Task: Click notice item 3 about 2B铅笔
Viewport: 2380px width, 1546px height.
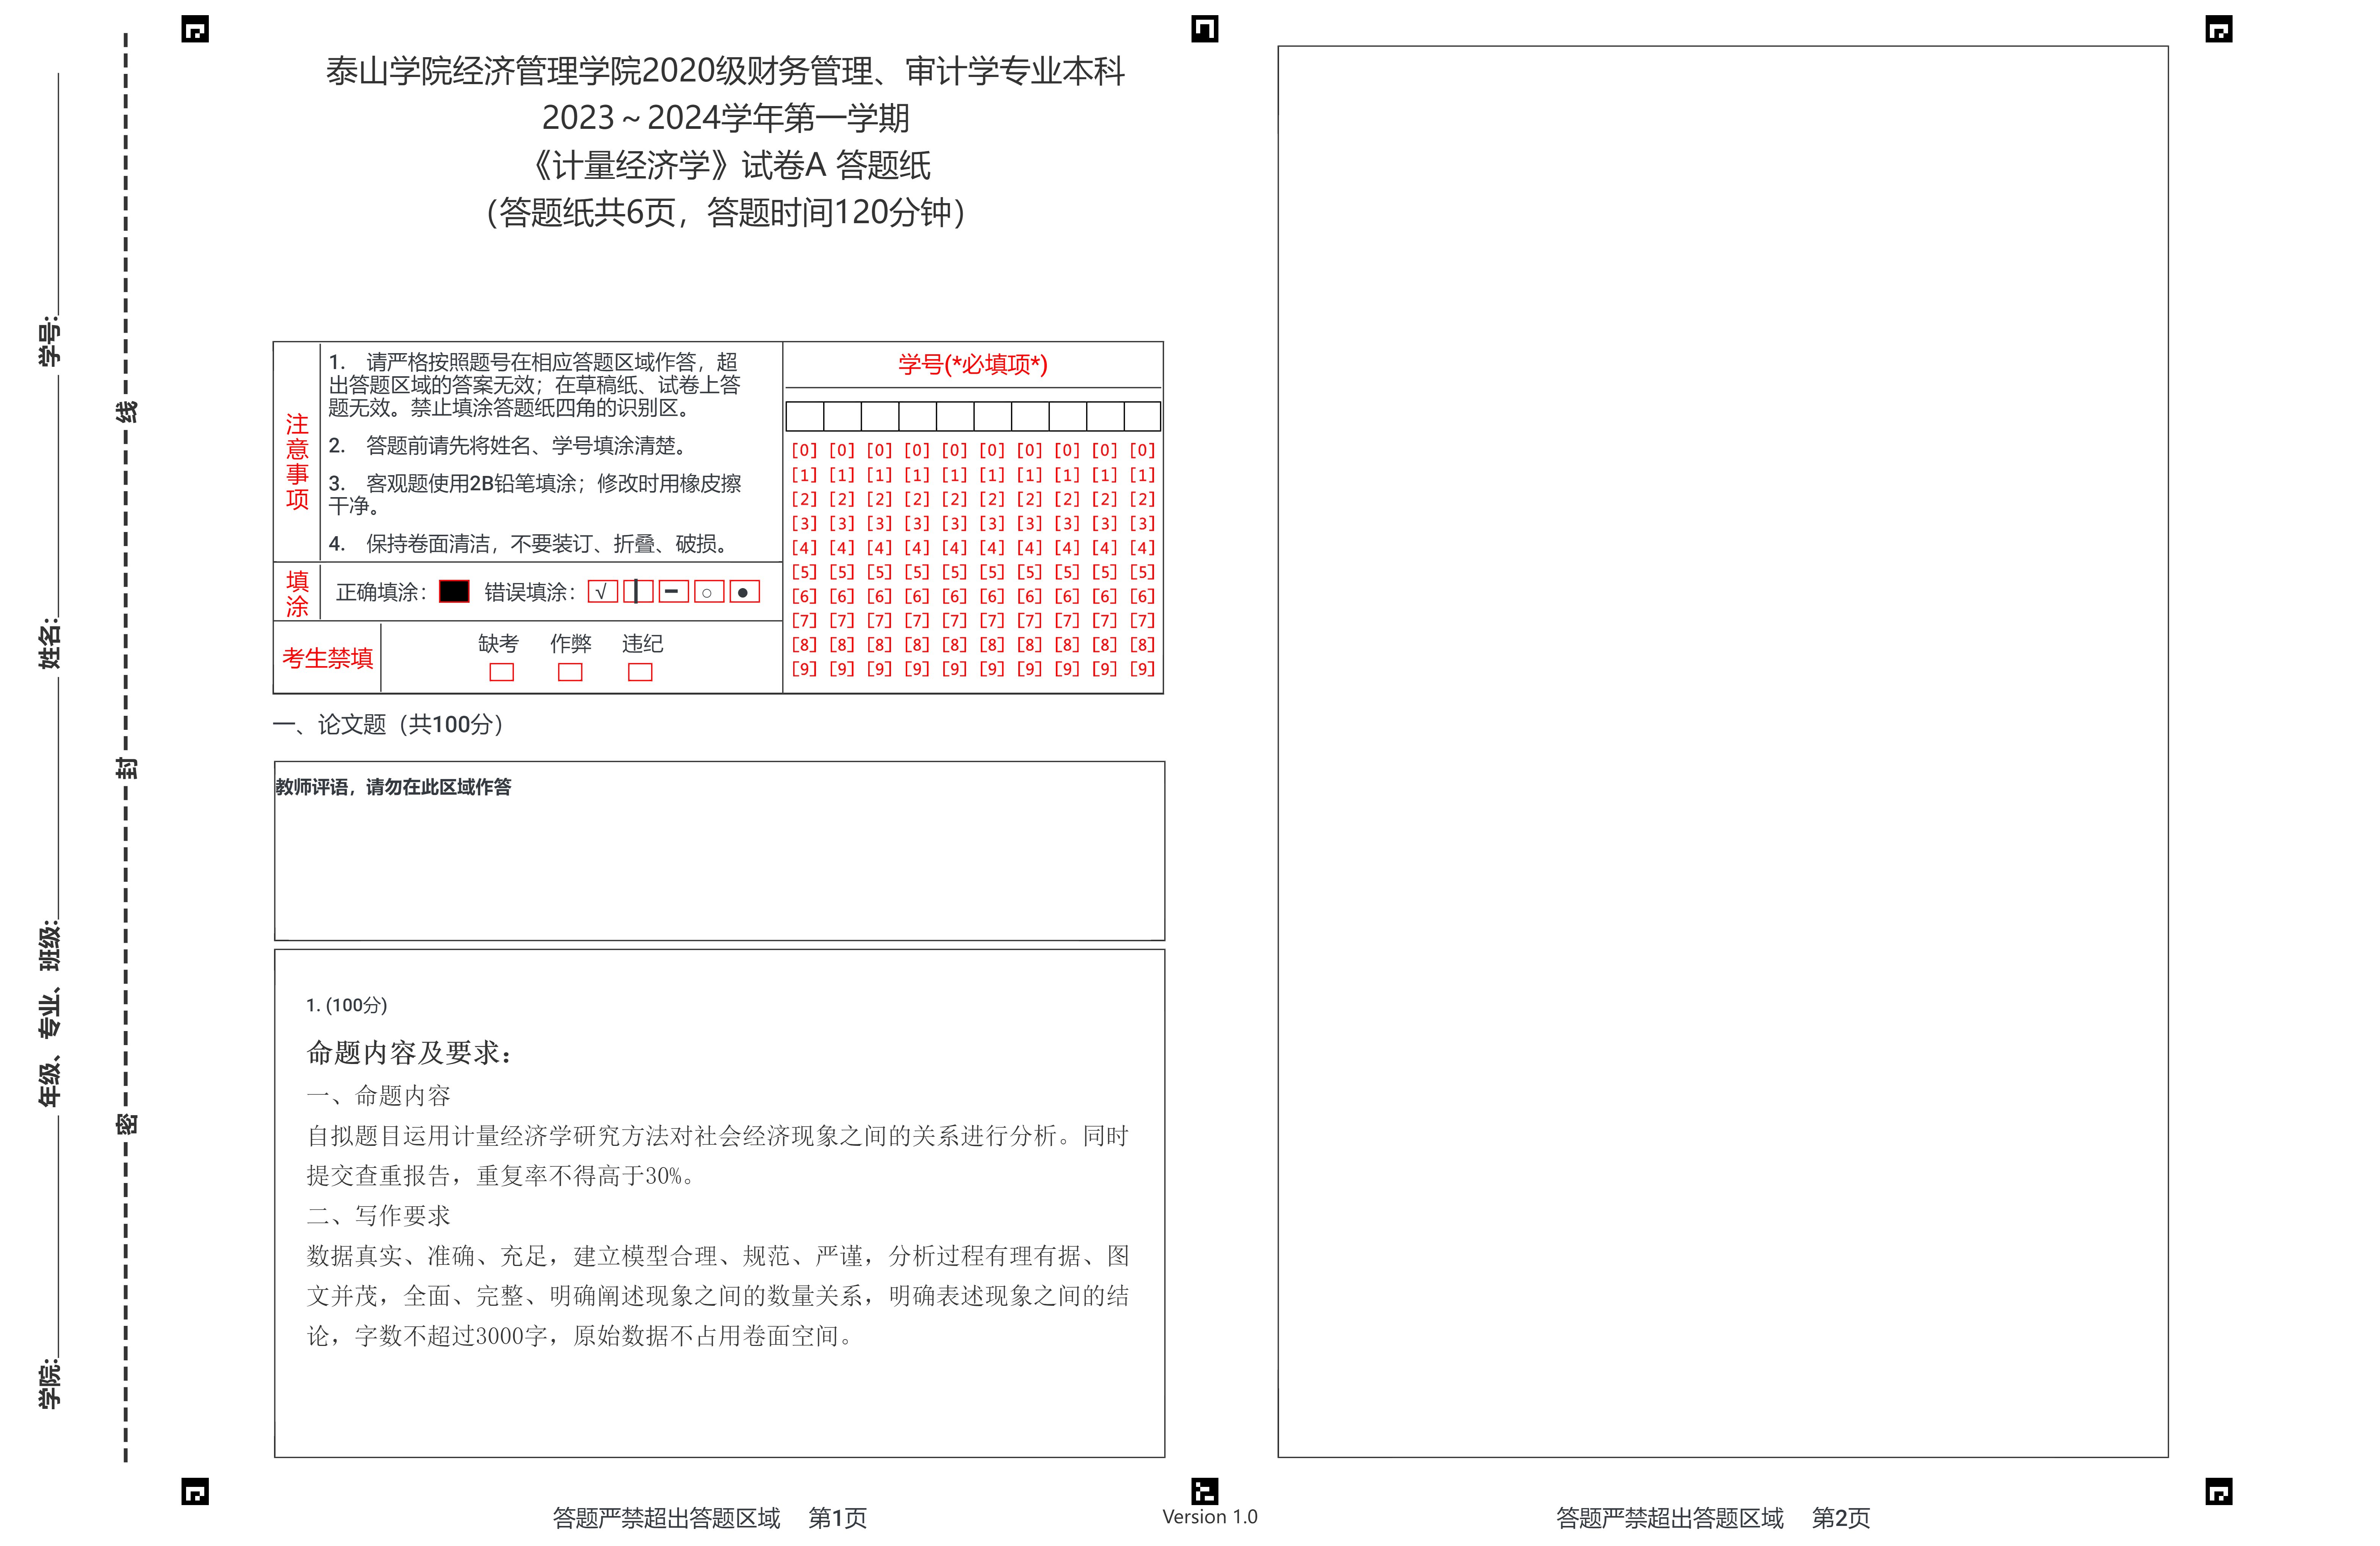Action: 535,495
